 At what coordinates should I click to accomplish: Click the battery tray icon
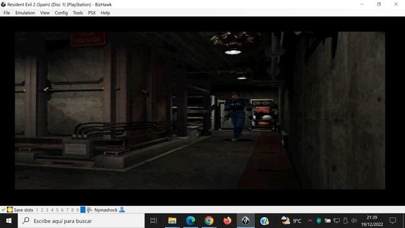click(328, 221)
